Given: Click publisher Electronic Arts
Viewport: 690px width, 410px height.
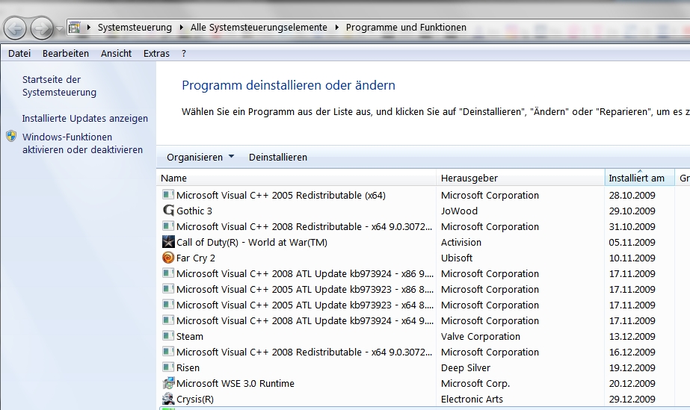Looking at the screenshot, I should point(472,400).
